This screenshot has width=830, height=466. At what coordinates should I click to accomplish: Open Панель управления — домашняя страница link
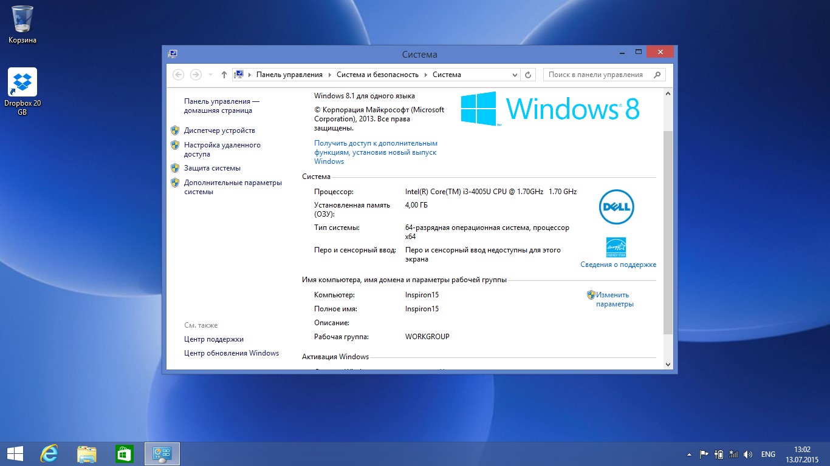tap(222, 106)
